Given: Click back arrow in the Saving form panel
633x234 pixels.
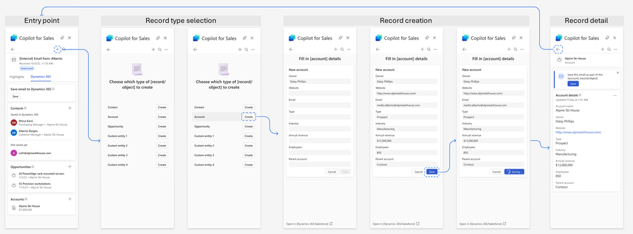Looking at the screenshot, I should (x=464, y=49).
